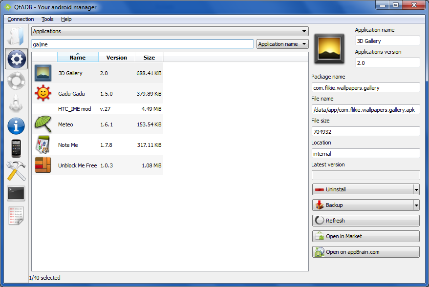Select the Meteo row name

(65, 124)
